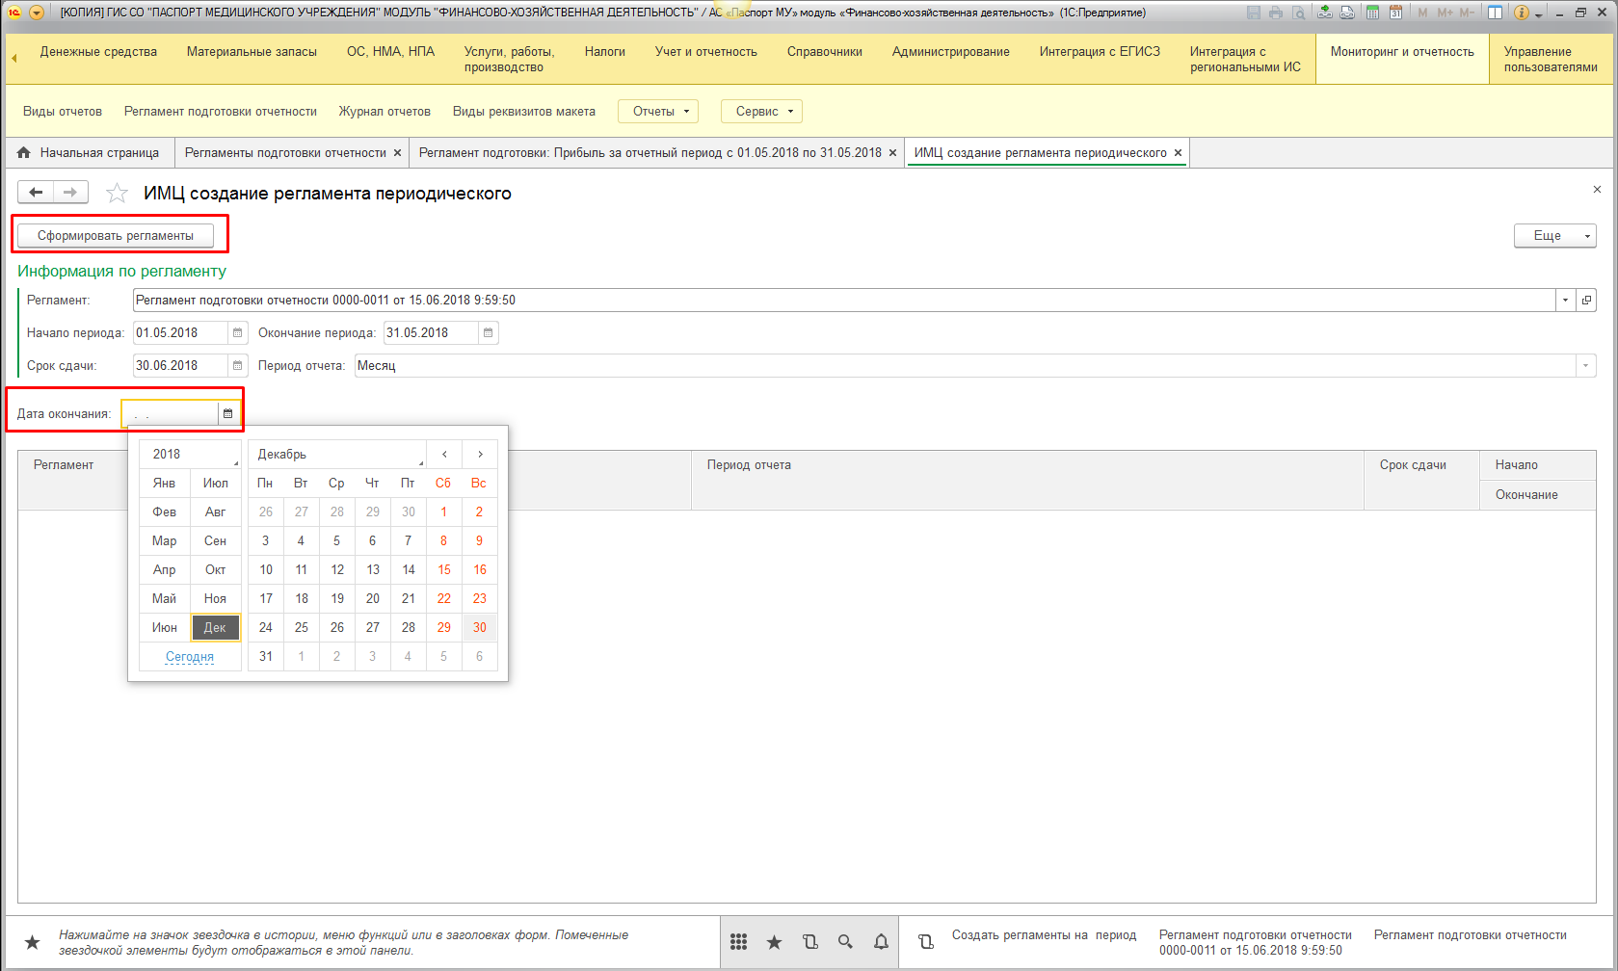
Task: Open notifications bell in bottom panel
Action: pyautogui.click(x=881, y=942)
